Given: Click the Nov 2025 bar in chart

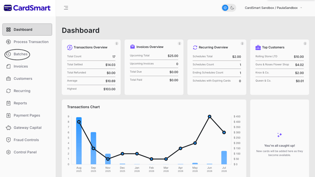Looking at the screenshot, I should point(108,159).
